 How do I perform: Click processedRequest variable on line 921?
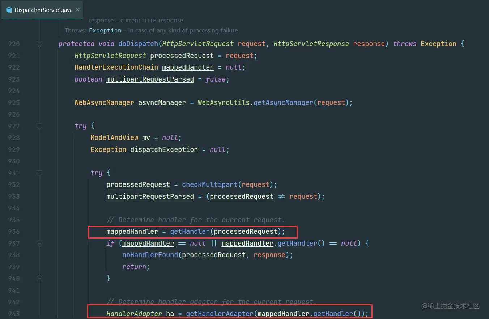[182, 56]
